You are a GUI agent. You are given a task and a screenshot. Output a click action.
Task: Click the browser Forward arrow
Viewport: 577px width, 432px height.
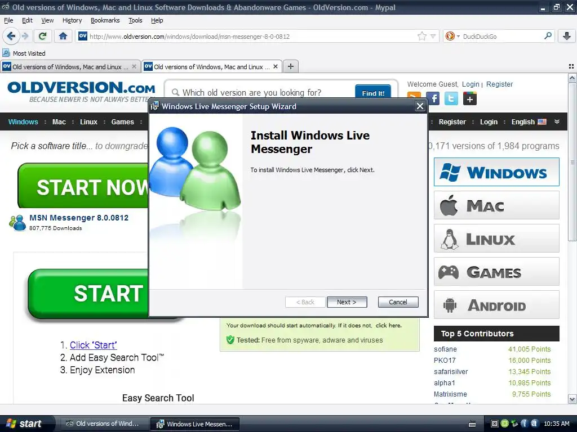click(x=25, y=36)
